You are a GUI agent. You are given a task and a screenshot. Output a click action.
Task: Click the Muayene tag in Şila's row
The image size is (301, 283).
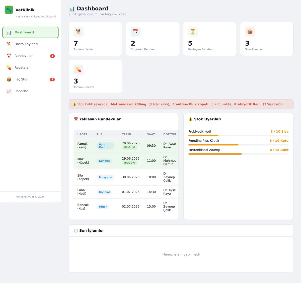pyautogui.click(x=105, y=177)
